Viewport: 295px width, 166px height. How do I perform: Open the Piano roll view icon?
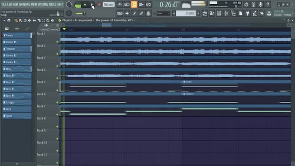coord(212,13)
